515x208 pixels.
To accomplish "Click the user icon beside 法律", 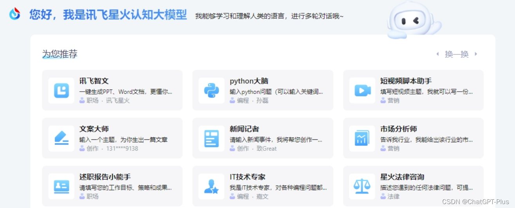I will 383,196.
